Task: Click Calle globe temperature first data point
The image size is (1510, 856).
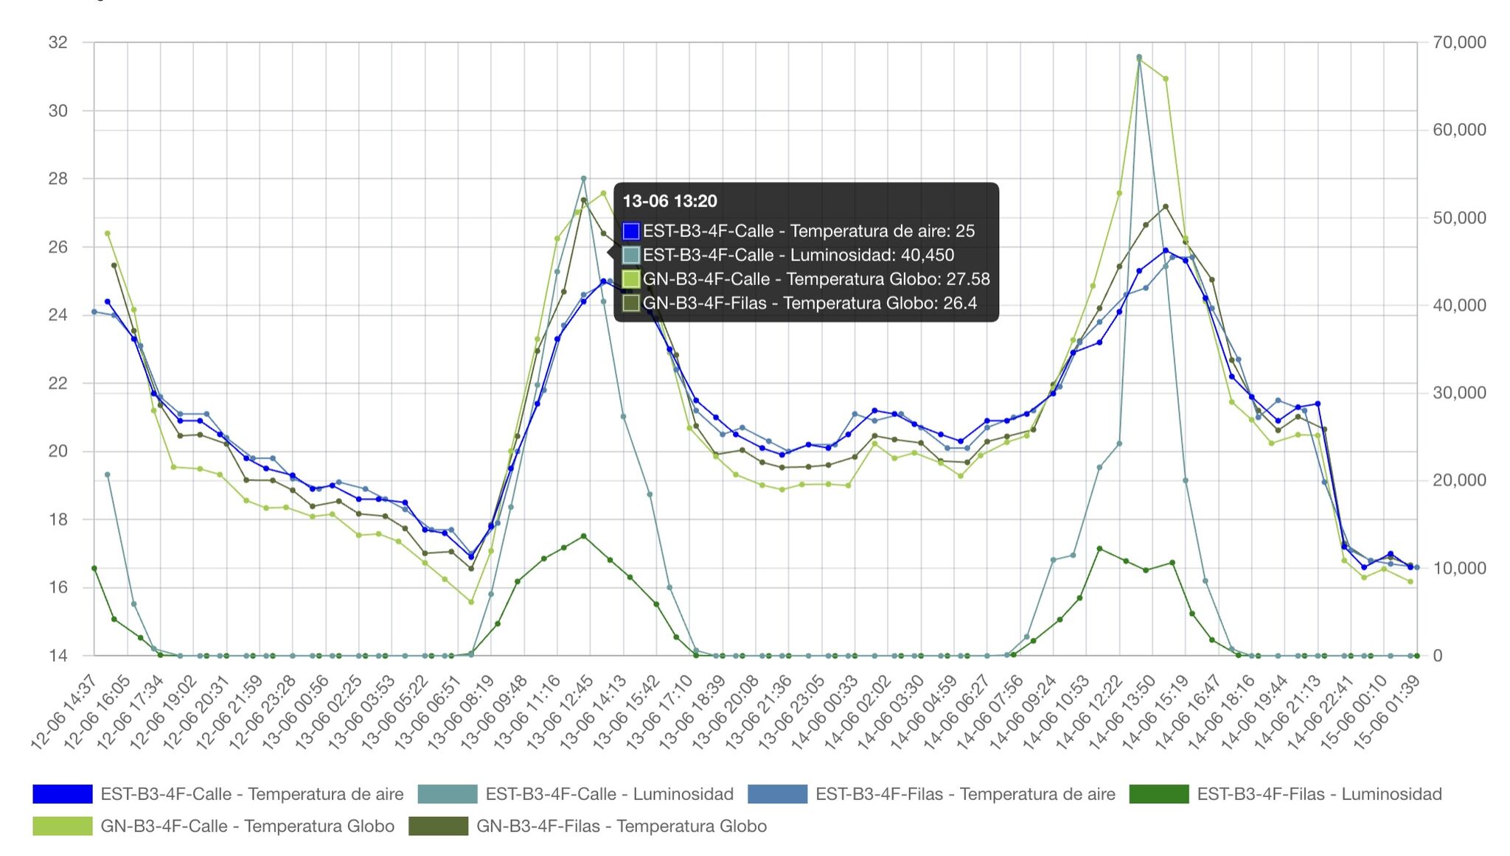Action: pyautogui.click(x=108, y=234)
